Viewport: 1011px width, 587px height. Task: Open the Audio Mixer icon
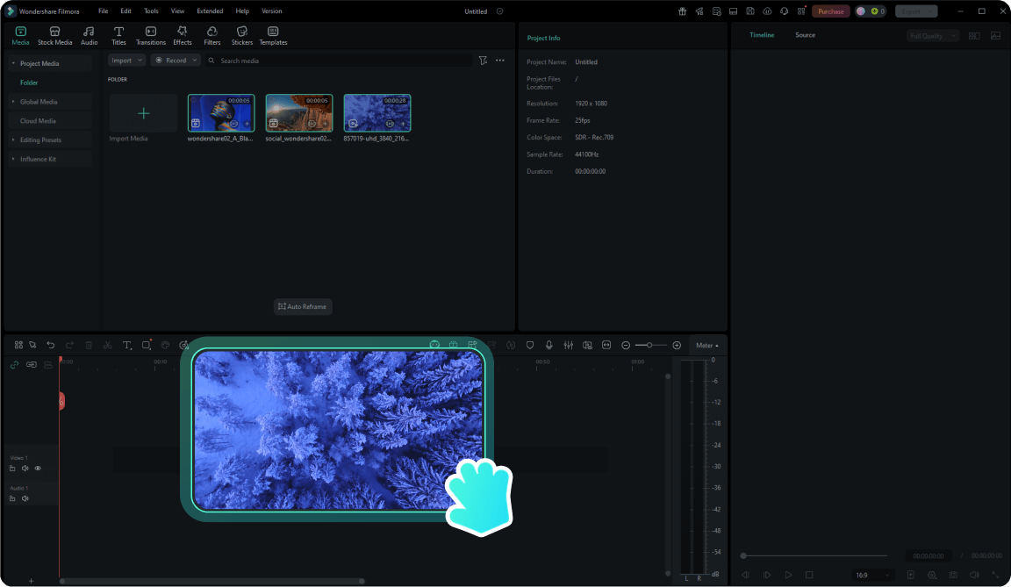click(569, 345)
